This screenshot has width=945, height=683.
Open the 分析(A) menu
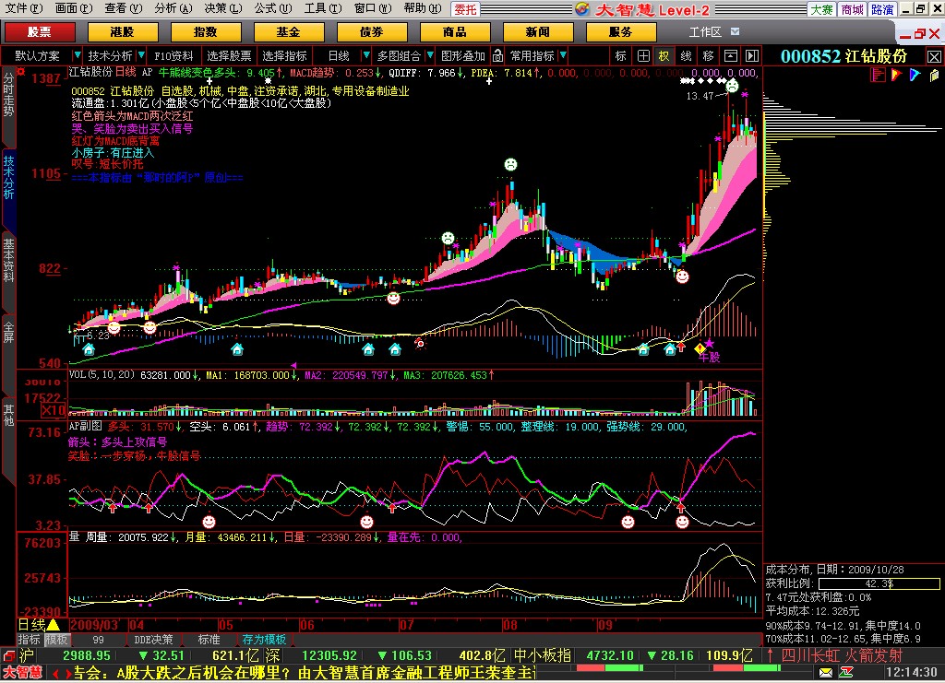173,8
